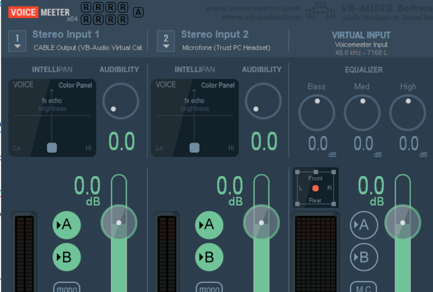Click the Med equalizer knob
This screenshot has width=433, height=292.
(x=362, y=113)
